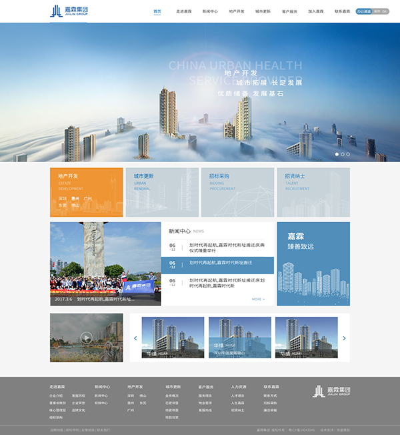Screen dimensions: 400x435
Task: Click 联系方式 in footer
Action: 270,396
